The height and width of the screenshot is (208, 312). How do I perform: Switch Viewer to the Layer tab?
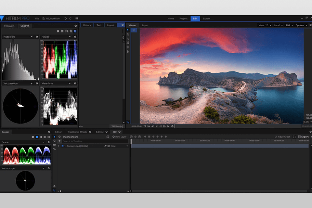pos(145,25)
